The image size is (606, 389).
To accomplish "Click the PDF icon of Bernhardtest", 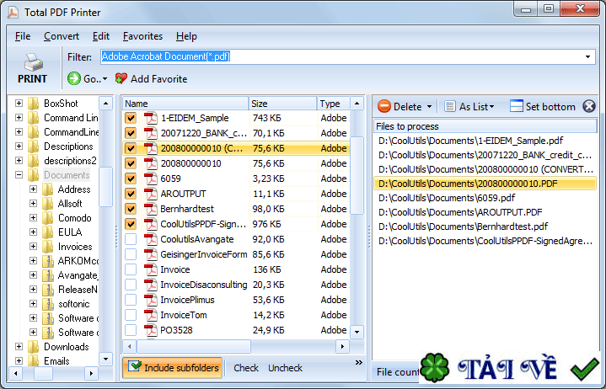I will pyautogui.click(x=151, y=209).
